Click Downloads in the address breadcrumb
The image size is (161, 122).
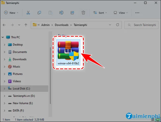[62, 25]
